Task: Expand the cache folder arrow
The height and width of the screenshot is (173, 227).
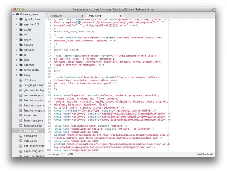Action: pyautogui.click(x=17, y=29)
